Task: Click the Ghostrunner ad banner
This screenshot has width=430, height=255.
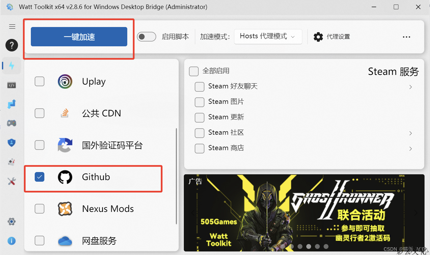Action: click(x=304, y=212)
